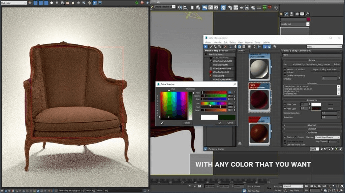Enable the 2-Sided checkbox
Screen dimensions: 345x193
[x=285, y=72]
